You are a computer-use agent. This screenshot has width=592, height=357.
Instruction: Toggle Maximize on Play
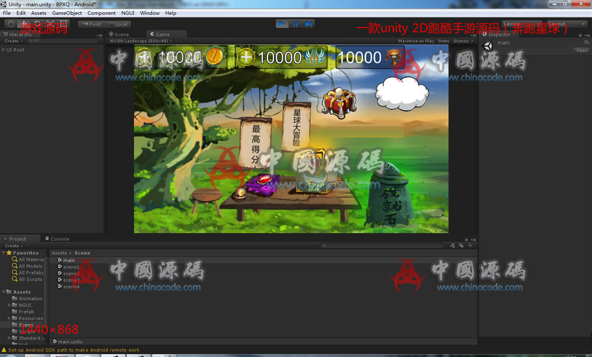tap(416, 41)
